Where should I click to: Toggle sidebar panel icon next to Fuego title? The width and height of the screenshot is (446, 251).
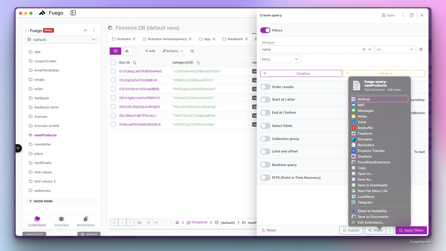point(73,13)
